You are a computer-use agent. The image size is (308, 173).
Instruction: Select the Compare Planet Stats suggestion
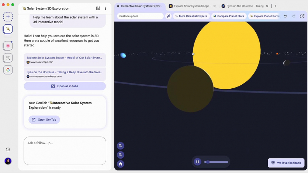tap(229, 16)
